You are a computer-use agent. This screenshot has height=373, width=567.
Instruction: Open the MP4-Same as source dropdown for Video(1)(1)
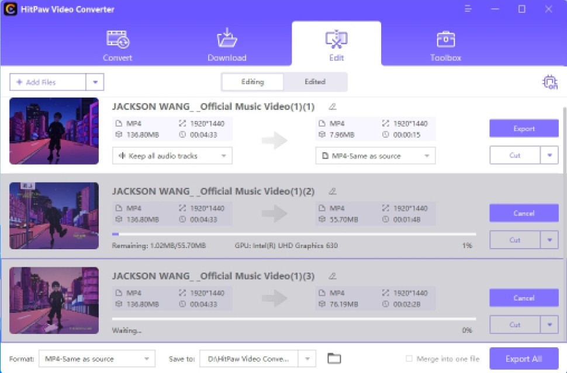[x=375, y=156]
